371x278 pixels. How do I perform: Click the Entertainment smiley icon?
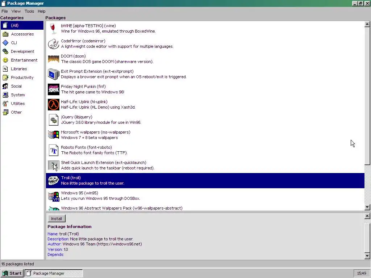5,60
